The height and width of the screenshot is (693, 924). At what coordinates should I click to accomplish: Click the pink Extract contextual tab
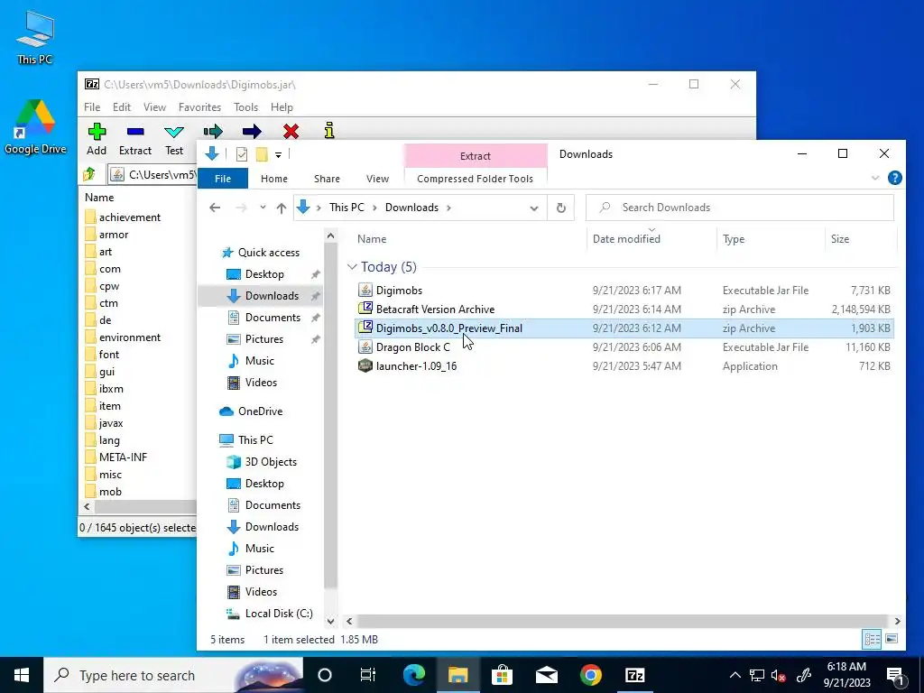(475, 155)
